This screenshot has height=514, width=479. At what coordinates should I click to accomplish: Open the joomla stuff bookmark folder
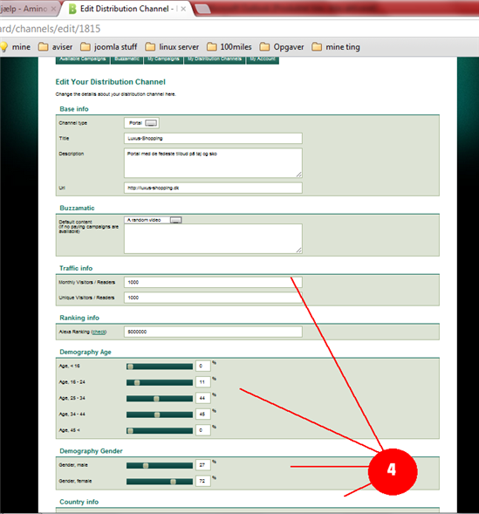coord(109,47)
